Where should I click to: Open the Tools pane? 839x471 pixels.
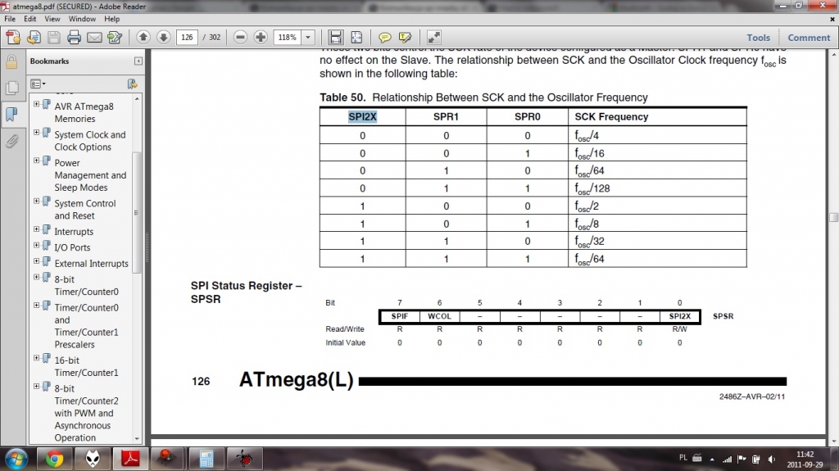(x=758, y=38)
